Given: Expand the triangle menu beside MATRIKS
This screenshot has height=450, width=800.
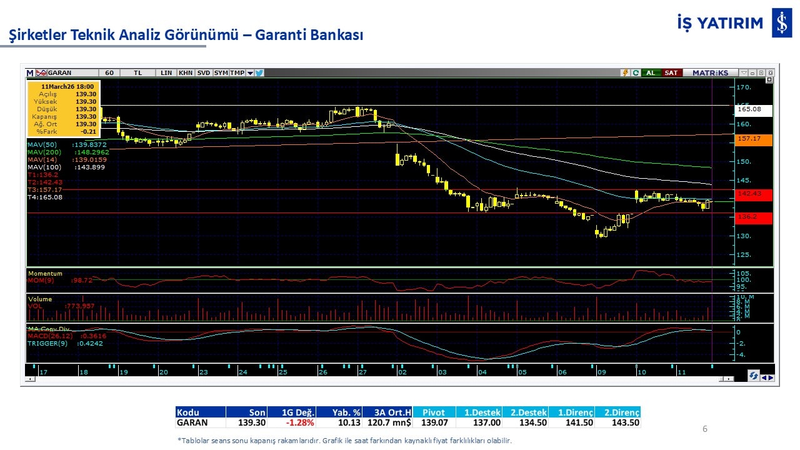Looking at the screenshot, I should [x=743, y=73].
